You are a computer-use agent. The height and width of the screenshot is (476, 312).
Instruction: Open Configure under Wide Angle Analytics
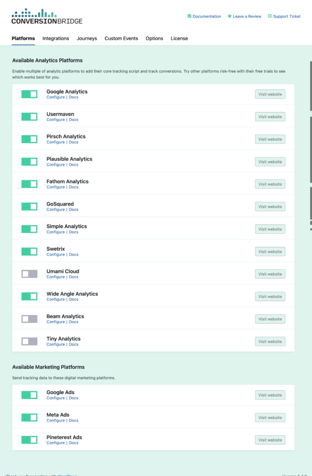click(x=55, y=299)
